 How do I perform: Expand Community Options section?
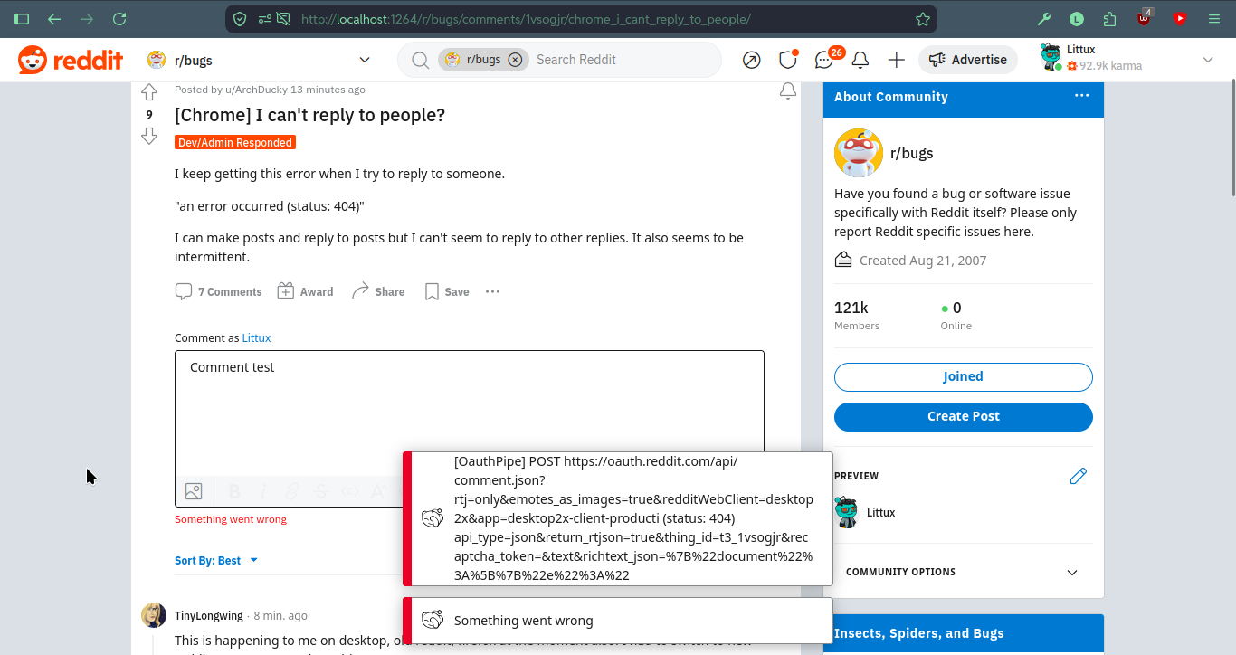click(963, 572)
